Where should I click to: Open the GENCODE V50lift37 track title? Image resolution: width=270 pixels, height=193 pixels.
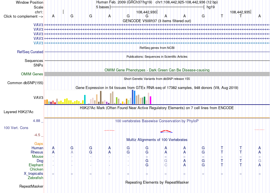(157, 21)
